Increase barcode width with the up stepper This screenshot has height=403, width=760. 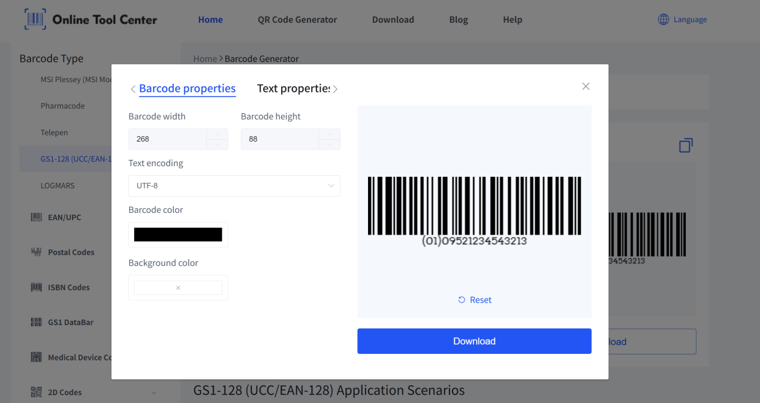click(x=217, y=134)
